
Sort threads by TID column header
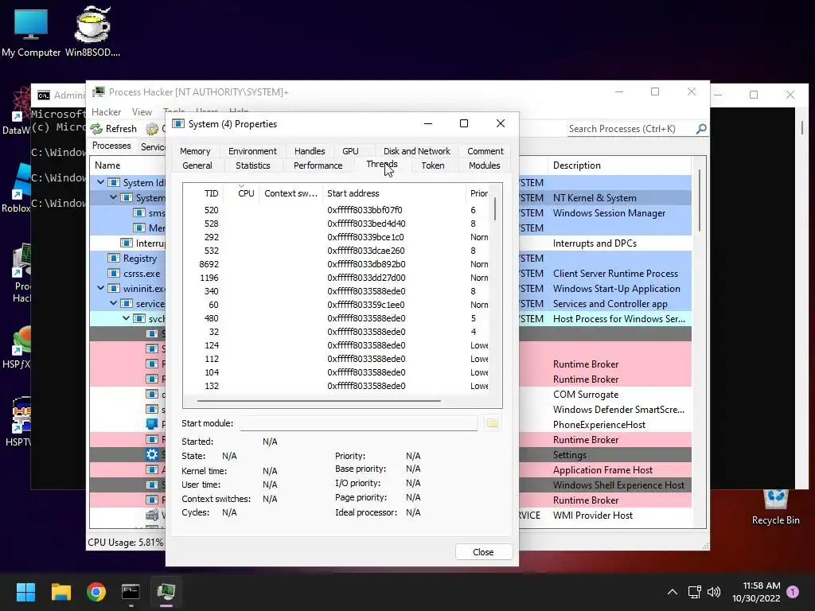205,193
